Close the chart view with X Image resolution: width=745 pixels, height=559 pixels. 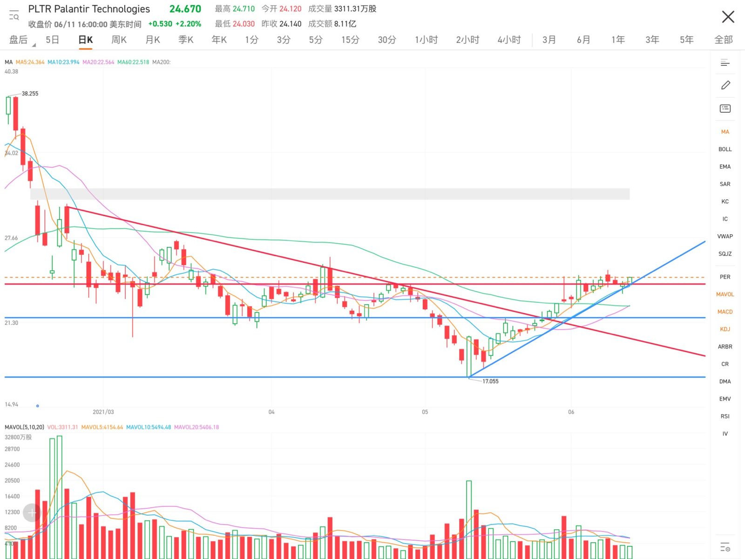click(728, 17)
